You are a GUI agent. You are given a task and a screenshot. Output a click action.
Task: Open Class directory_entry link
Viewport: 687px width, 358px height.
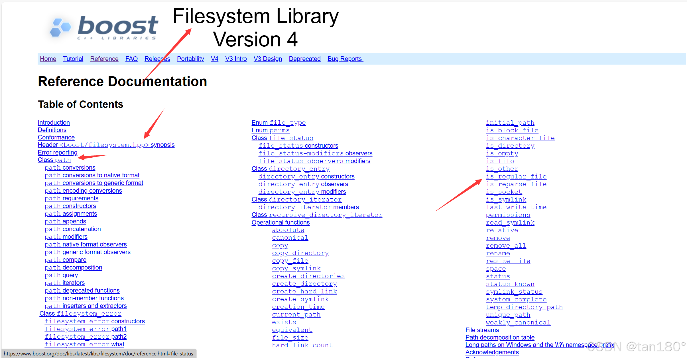coord(291,169)
